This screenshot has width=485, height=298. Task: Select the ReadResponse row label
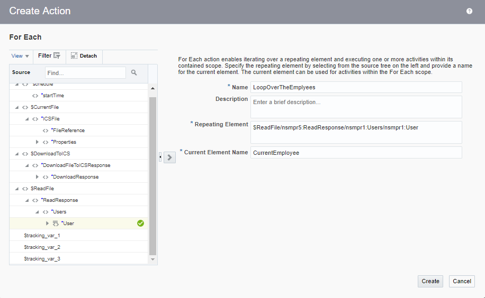tap(59, 200)
